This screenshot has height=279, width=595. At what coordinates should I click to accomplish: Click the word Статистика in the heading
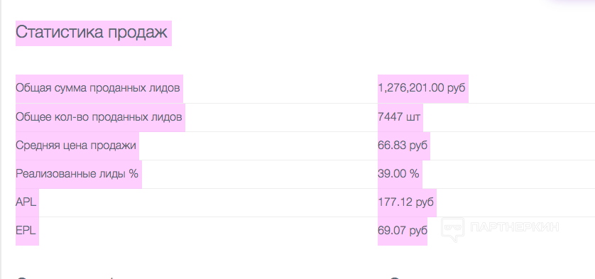coord(59,32)
